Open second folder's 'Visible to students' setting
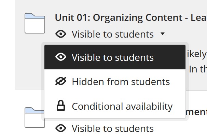Screen dimensions: 207x136 [x=113, y=128]
